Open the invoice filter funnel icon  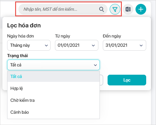[x=115, y=9]
